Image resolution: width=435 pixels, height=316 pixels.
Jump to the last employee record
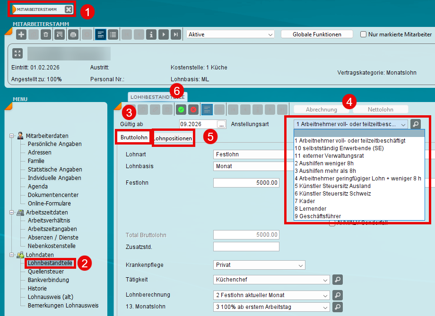176,34
